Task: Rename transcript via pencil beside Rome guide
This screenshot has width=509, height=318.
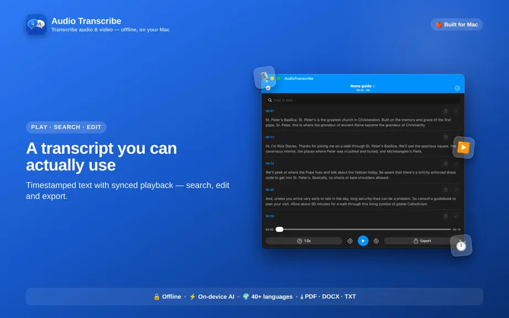Action: 374,86
